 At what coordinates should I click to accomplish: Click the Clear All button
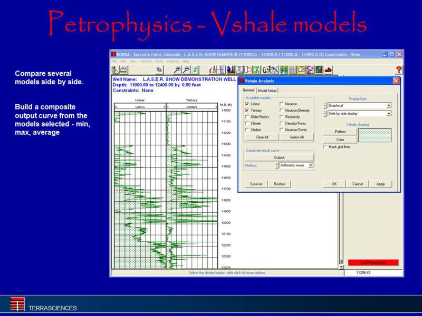(x=262, y=137)
